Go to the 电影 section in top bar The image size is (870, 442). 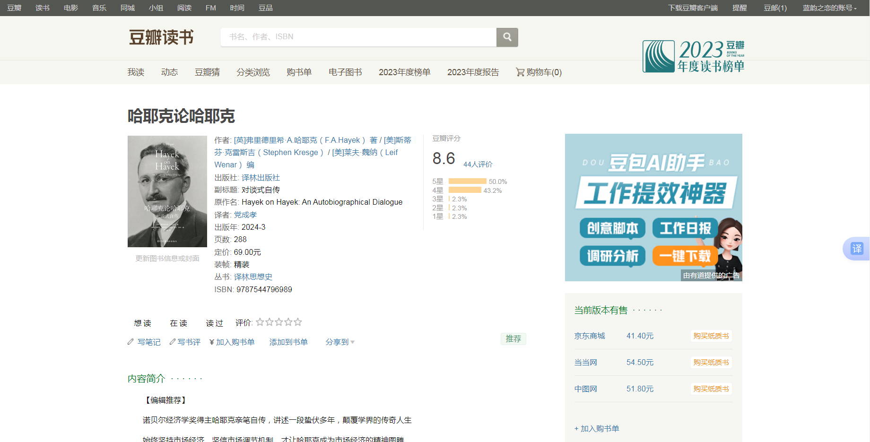pyautogui.click(x=71, y=8)
